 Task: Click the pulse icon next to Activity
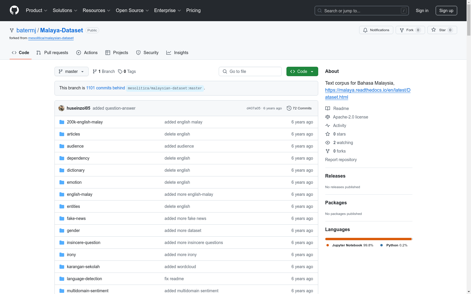[328, 126]
